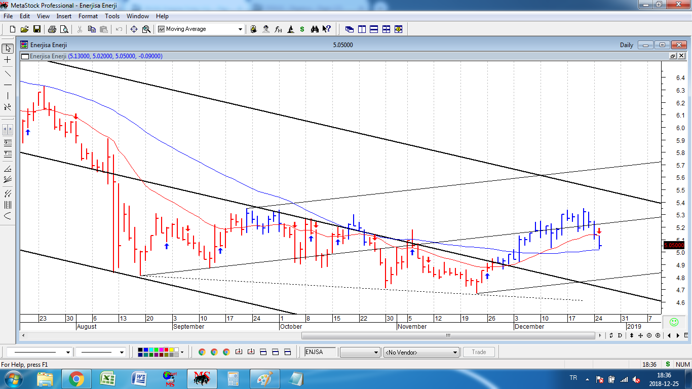Open the Tools menu
The image size is (692, 389).
(112, 16)
